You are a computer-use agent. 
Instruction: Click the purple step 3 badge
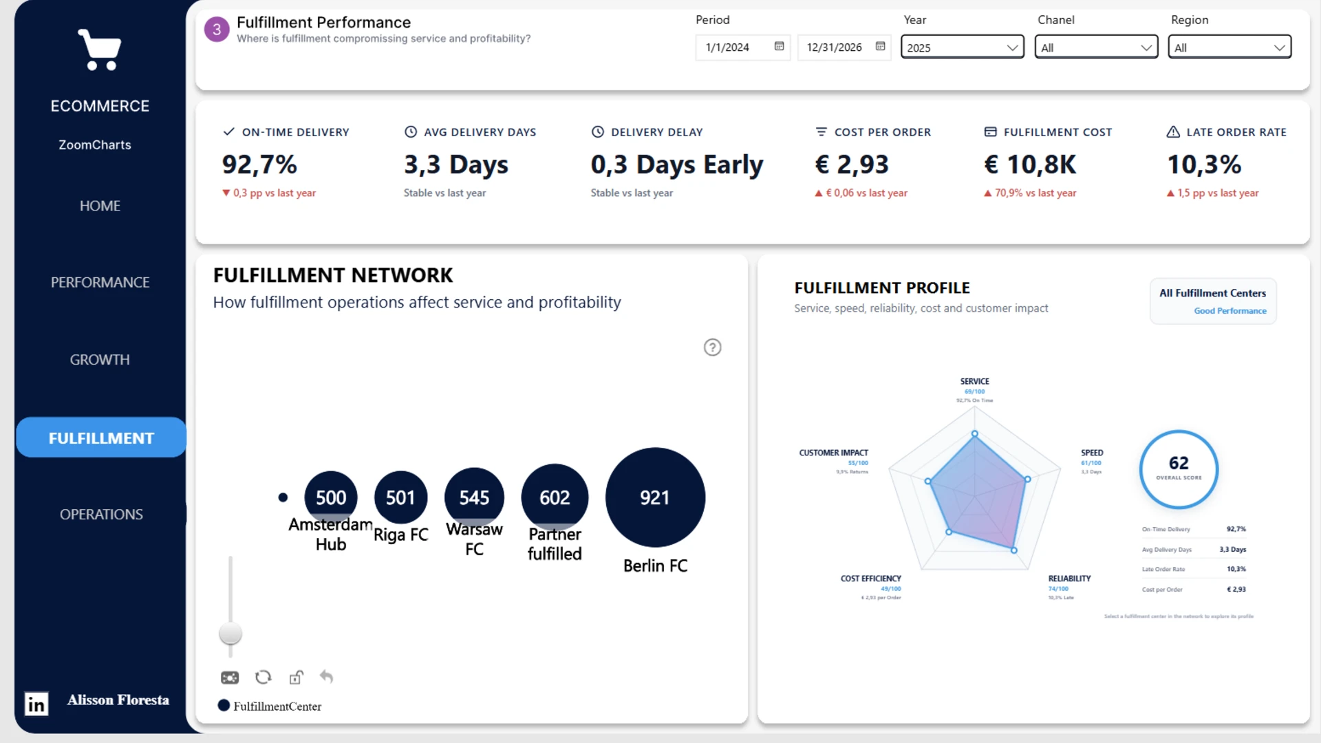[x=217, y=30]
